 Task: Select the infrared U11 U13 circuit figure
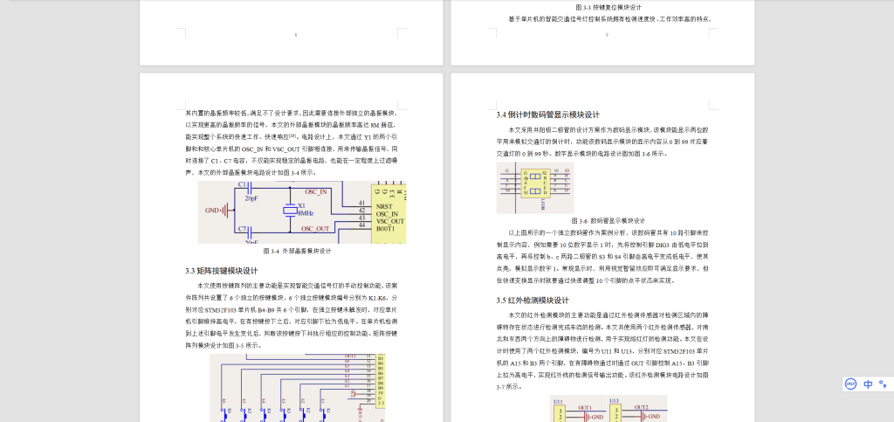coord(609,408)
